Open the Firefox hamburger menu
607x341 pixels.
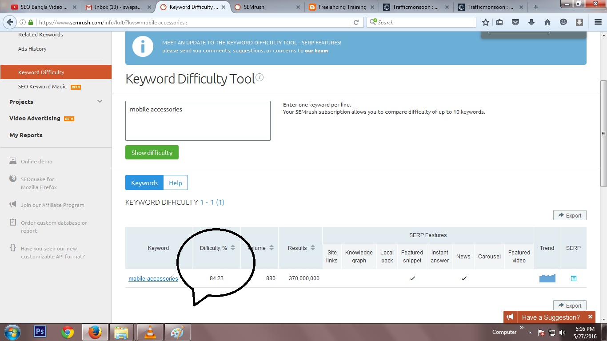[598, 22]
